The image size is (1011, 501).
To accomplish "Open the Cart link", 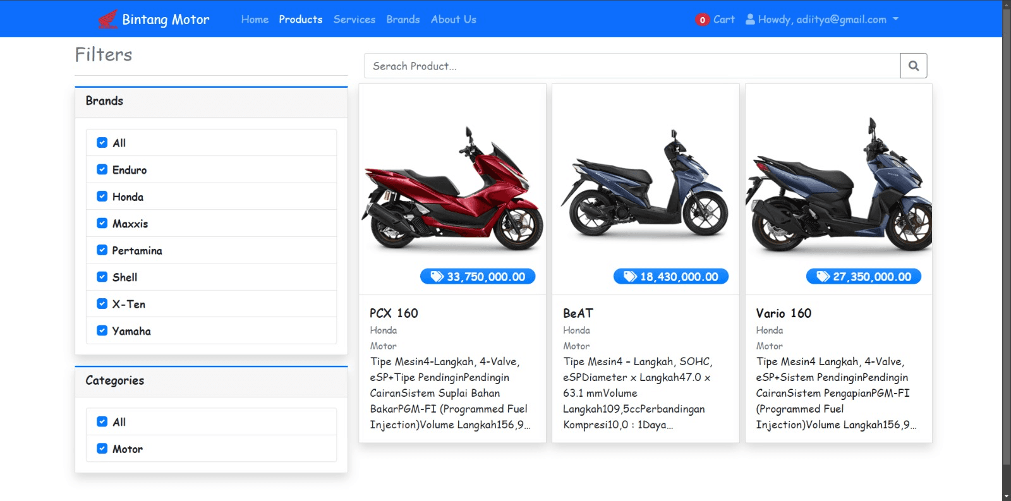I will 724,20.
